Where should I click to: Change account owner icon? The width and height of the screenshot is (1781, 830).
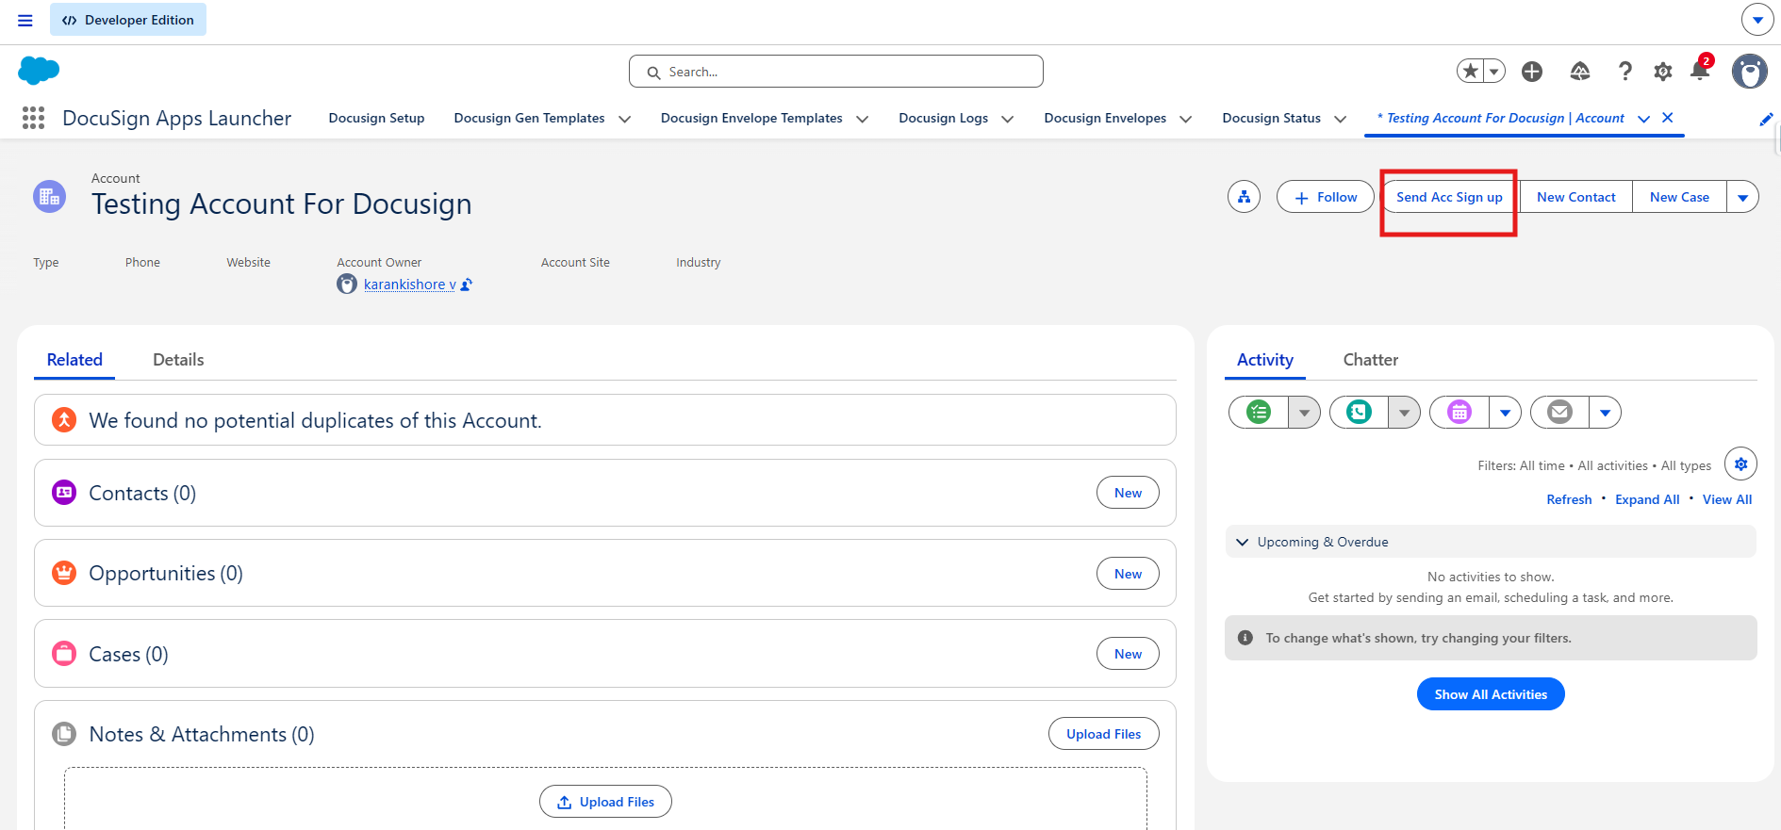(467, 285)
